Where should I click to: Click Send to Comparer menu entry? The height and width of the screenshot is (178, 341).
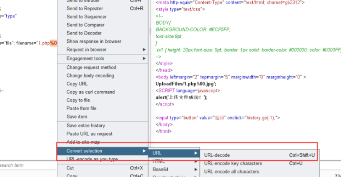click(x=85, y=25)
